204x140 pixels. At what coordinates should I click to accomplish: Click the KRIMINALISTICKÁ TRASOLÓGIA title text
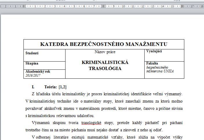[x=105, y=66]
